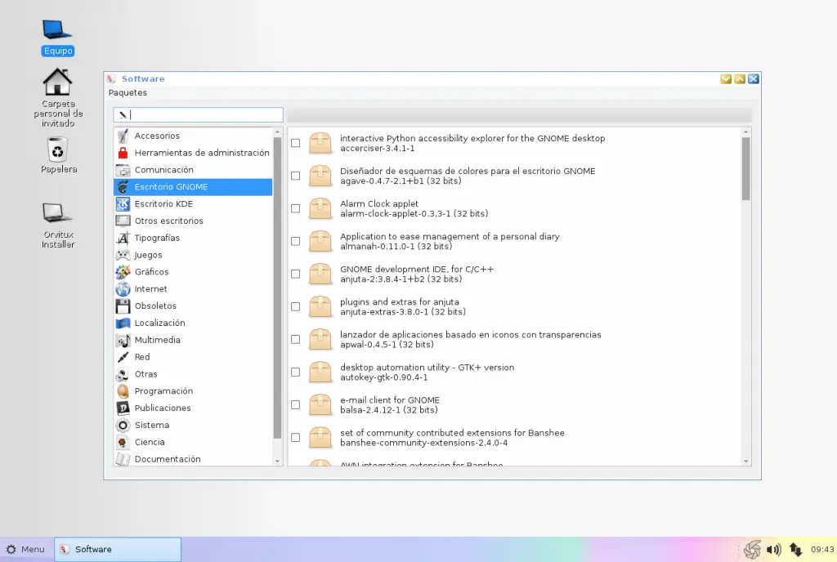Click the Comunicación category icon
The image size is (837, 562).
[x=123, y=170]
